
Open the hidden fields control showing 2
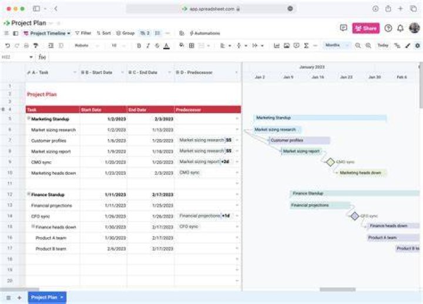coord(145,33)
